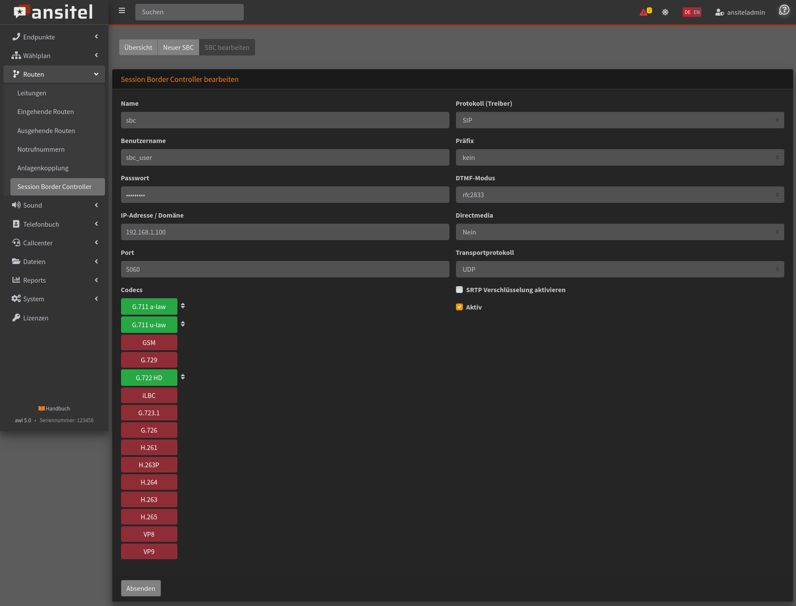
Task: Click the ansiteladmin user icon
Action: [719, 12]
